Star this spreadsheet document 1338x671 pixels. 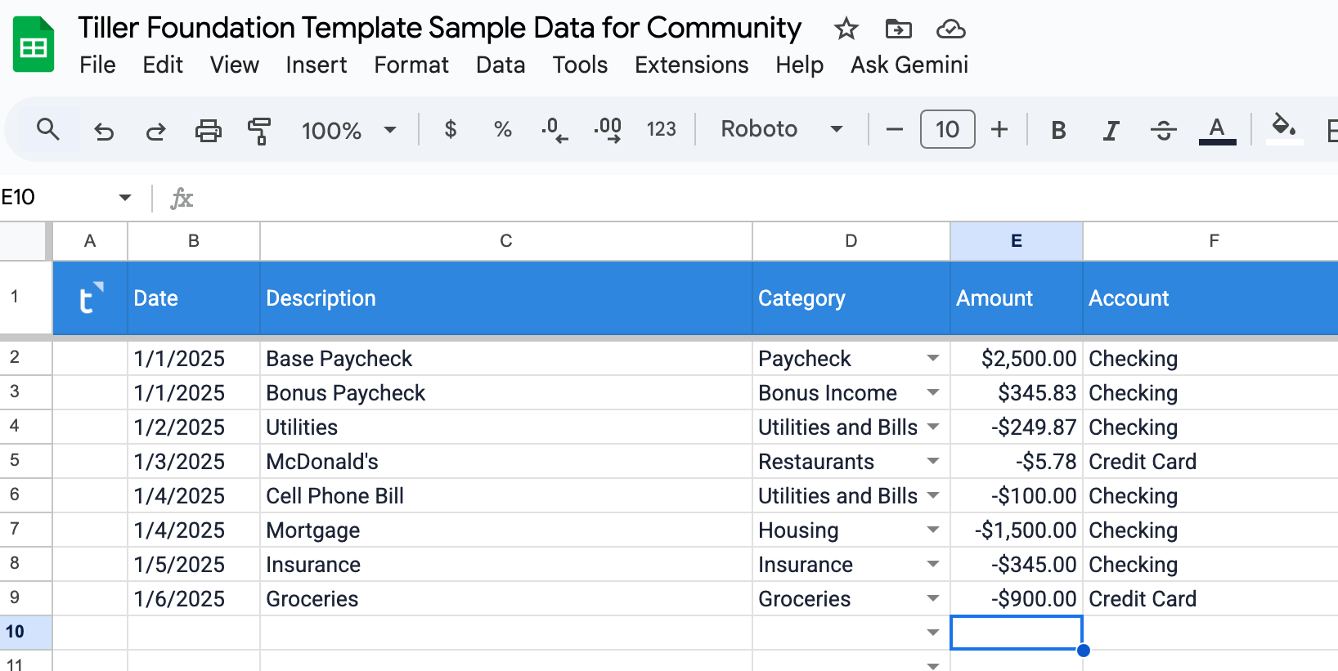point(846,29)
